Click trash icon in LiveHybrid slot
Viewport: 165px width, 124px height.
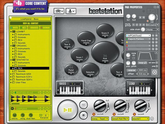click(x=49, y=109)
